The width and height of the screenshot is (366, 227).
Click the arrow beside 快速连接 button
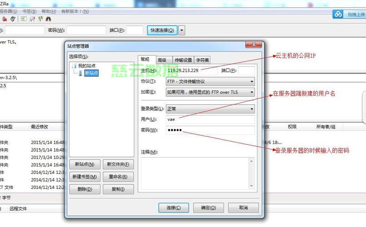tap(181, 30)
